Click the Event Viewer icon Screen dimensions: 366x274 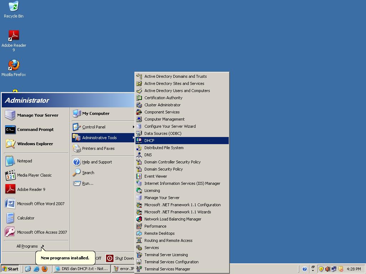(x=139, y=176)
